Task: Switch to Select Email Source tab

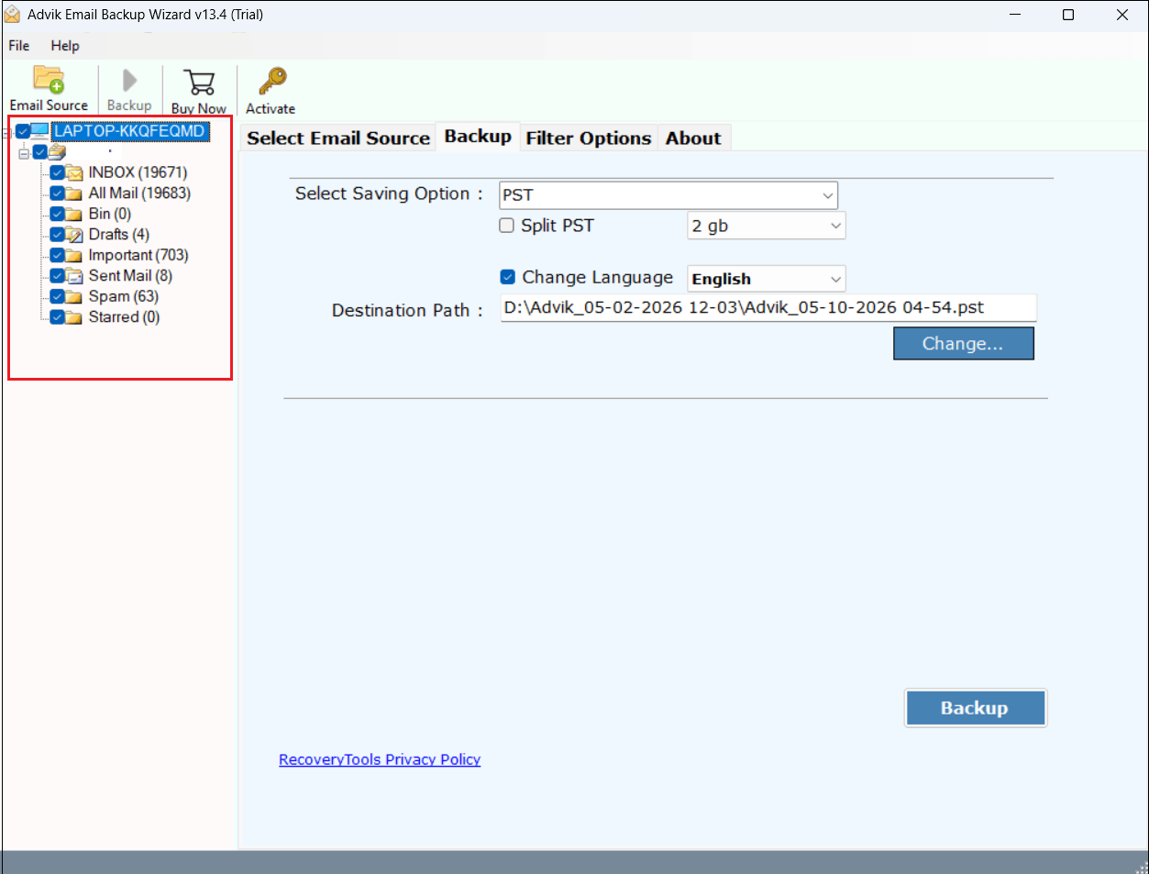Action: [x=338, y=138]
